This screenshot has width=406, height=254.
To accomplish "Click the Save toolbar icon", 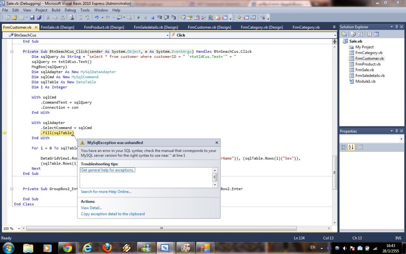I will (32, 17).
